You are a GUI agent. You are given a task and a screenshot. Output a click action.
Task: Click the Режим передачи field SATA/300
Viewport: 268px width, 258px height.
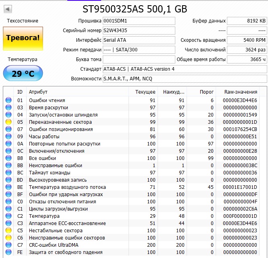click(x=139, y=50)
